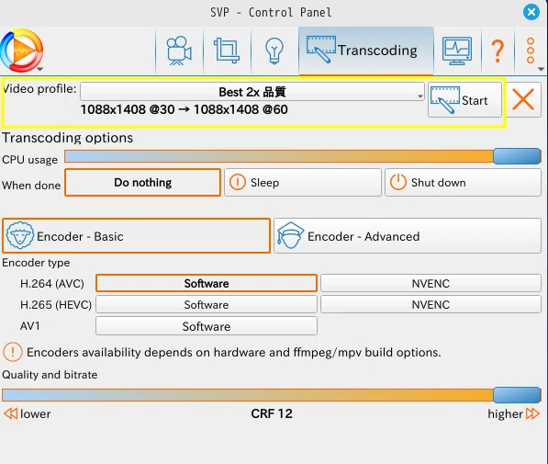Viewport: 548px width, 464px height.
Task: Click the 'Encoder type' label
Action: pyautogui.click(x=36, y=263)
